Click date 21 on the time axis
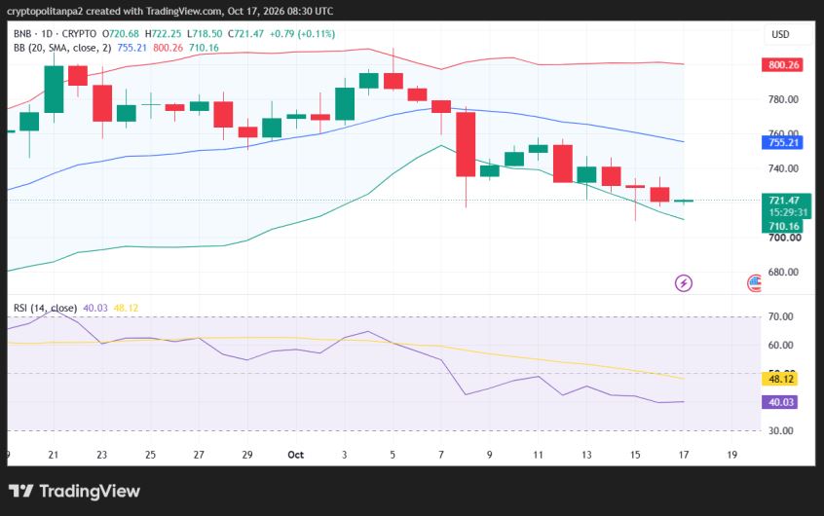This screenshot has height=516, width=824. pyautogui.click(x=53, y=455)
